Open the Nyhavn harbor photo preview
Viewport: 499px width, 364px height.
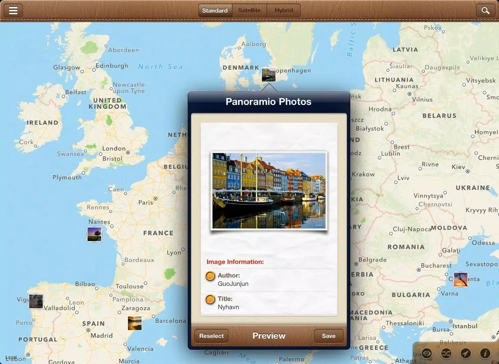[x=269, y=191]
